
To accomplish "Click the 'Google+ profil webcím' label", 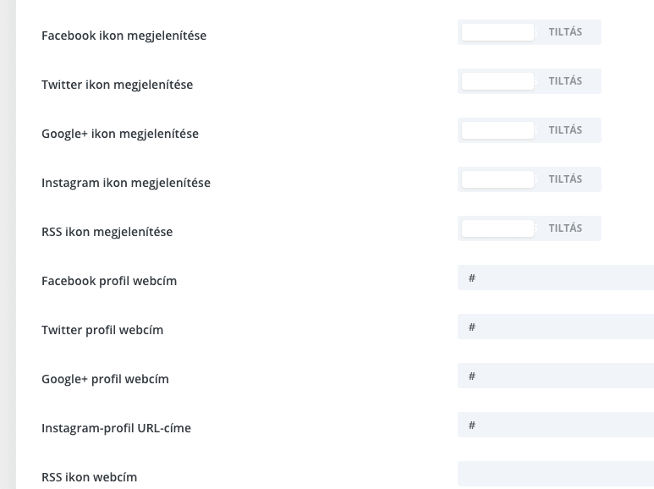I will click(x=105, y=379).
